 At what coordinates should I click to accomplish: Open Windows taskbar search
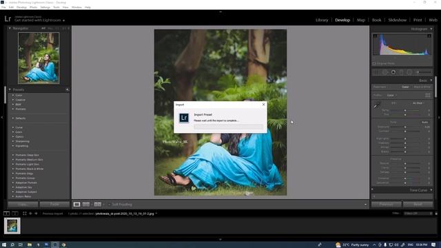click(x=12, y=245)
